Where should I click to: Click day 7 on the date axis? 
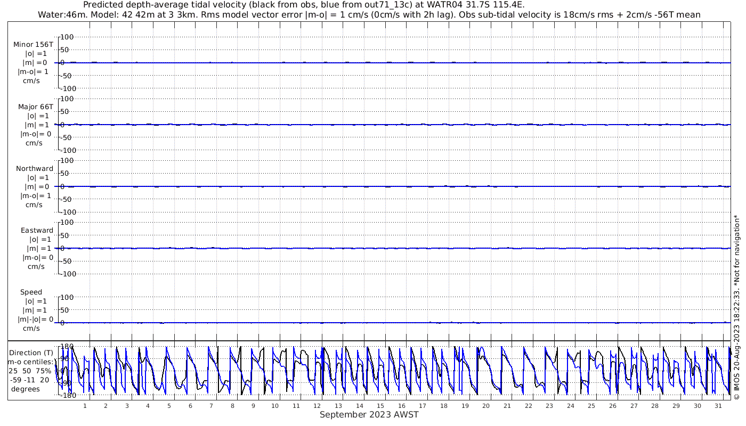[211, 406]
